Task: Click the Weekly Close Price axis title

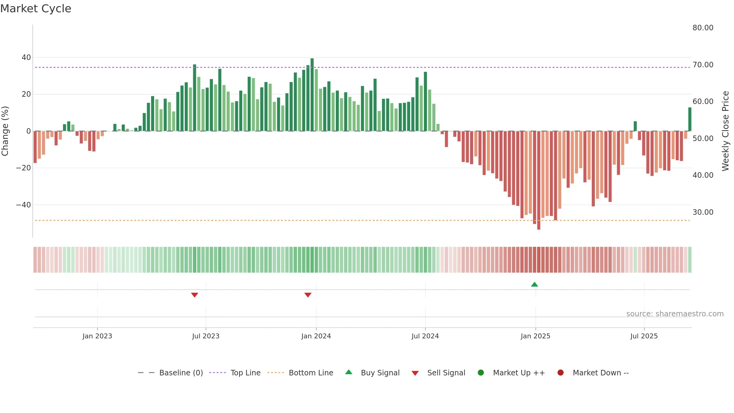Action: coord(725,131)
